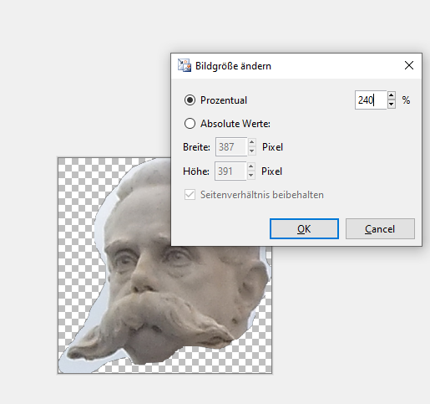This screenshot has width=430, height=404.
Task: Decrease the percentage with the down arrow
Action: [392, 105]
